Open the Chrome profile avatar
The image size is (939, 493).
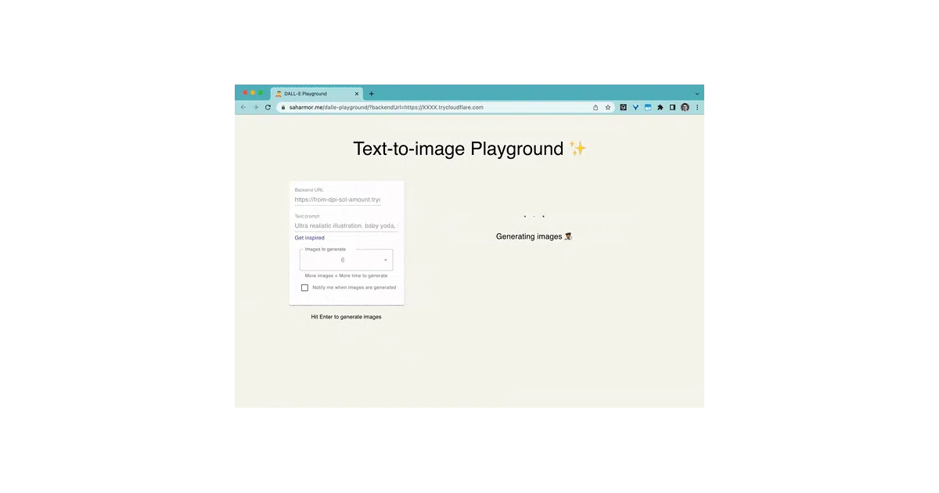685,107
